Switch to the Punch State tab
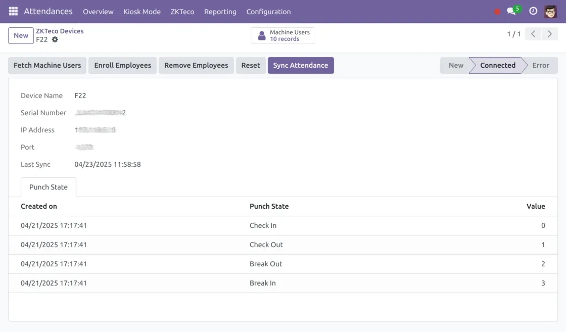The width and height of the screenshot is (566, 332). point(49,187)
